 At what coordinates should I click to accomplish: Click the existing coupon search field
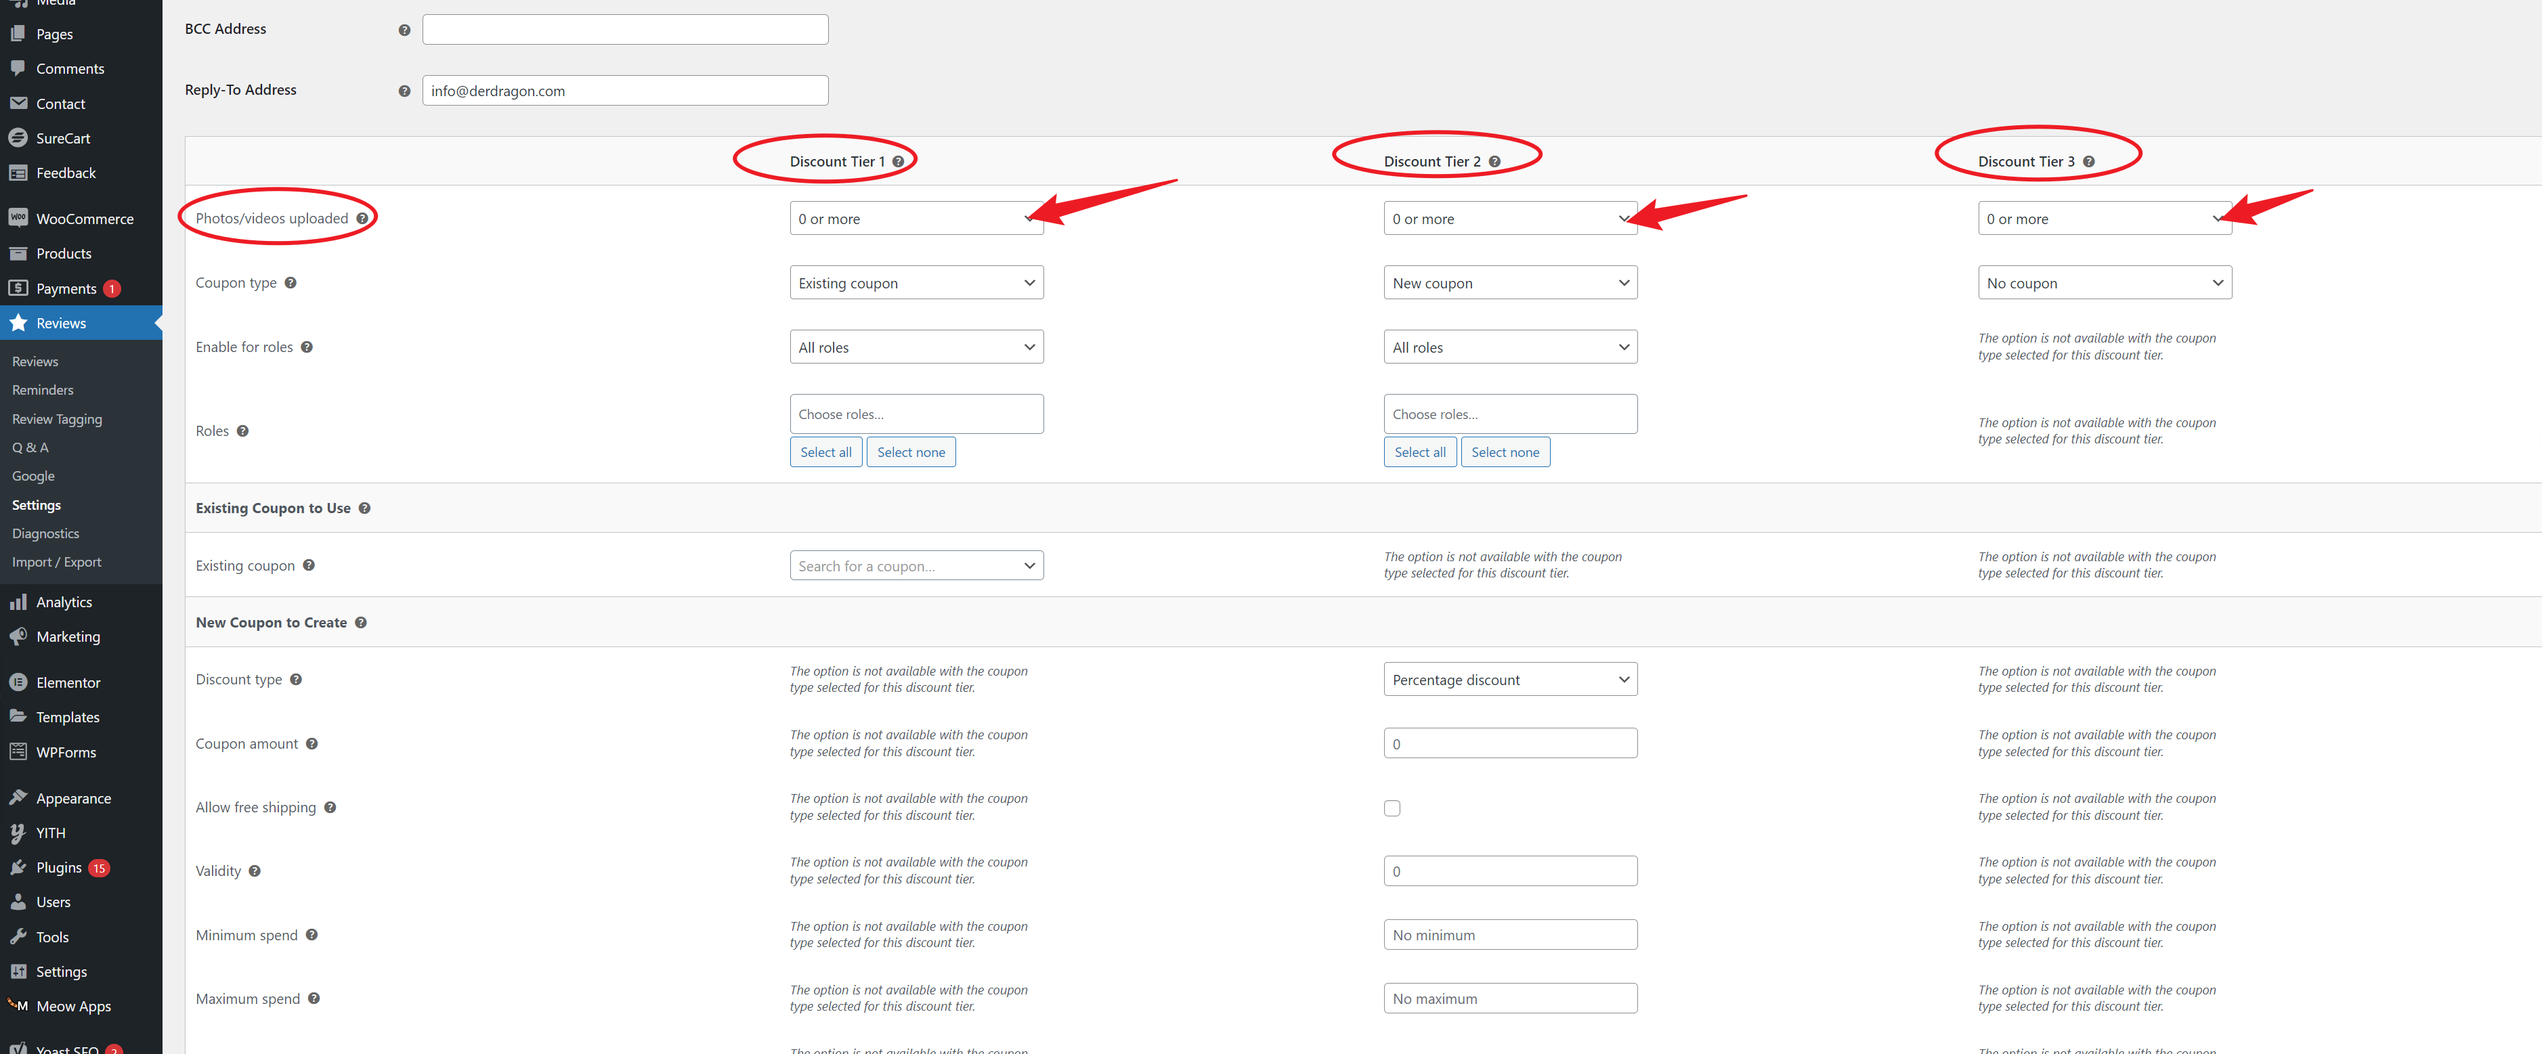coord(913,565)
